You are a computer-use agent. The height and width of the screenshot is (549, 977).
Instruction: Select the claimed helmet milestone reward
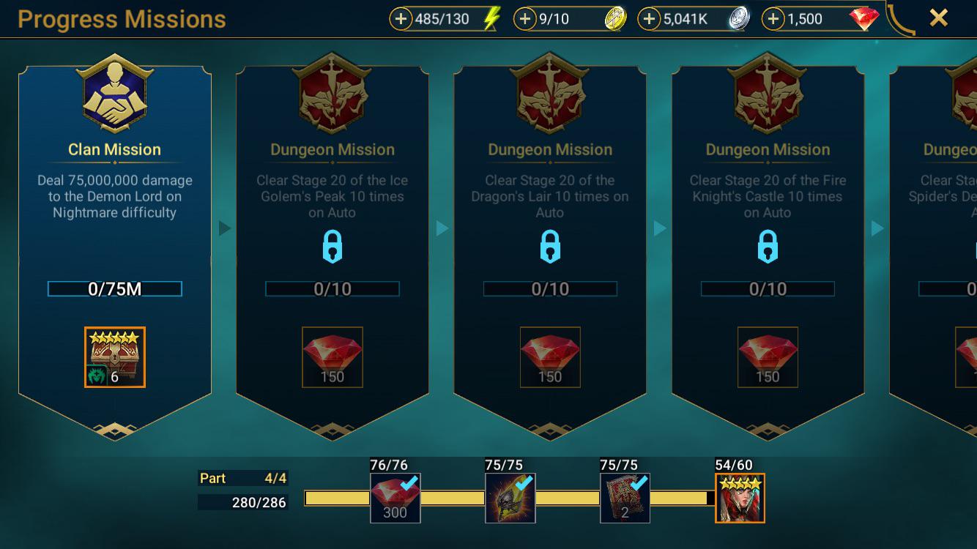510,498
